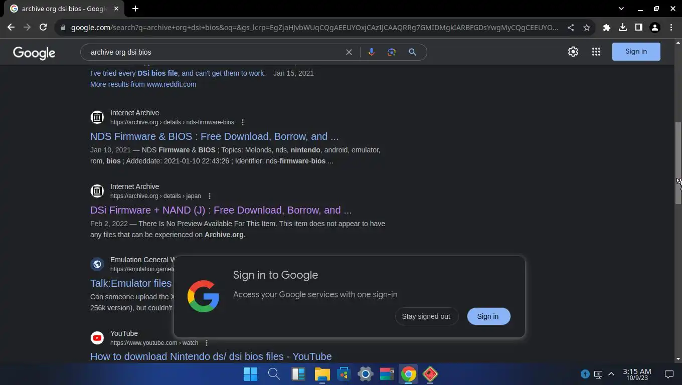This screenshot has width=682, height=385.
Task: Click Sign in button in popup
Action: coord(488,316)
